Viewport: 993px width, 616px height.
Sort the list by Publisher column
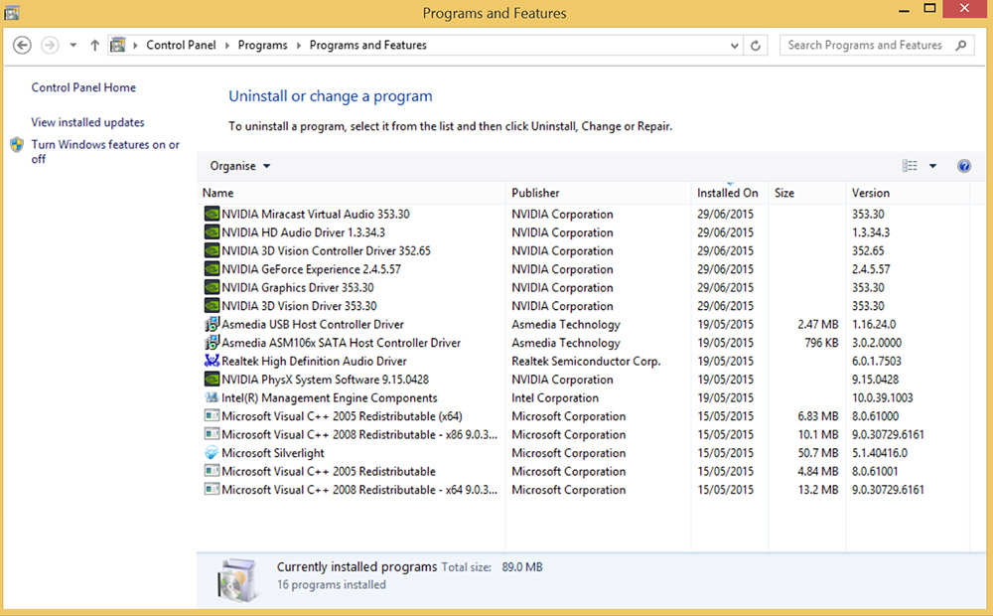click(536, 193)
